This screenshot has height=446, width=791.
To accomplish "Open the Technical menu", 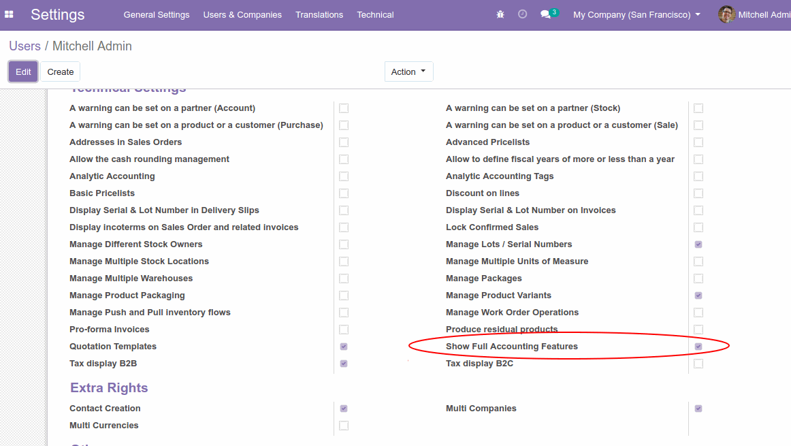I will point(375,14).
